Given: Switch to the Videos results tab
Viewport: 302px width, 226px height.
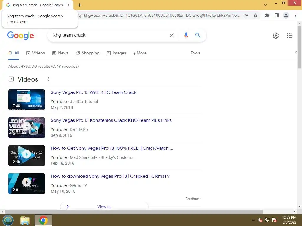Looking at the screenshot, I should tap(35, 53).
